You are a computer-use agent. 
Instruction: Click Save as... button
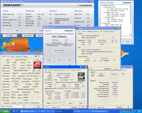[x=70, y=60]
